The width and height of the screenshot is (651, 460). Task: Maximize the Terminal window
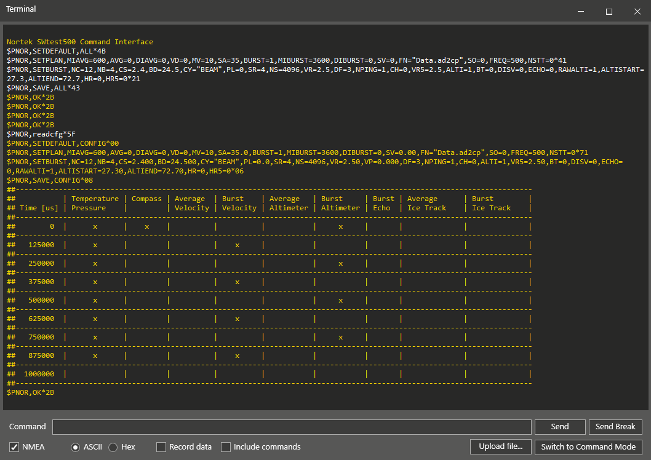click(x=609, y=11)
